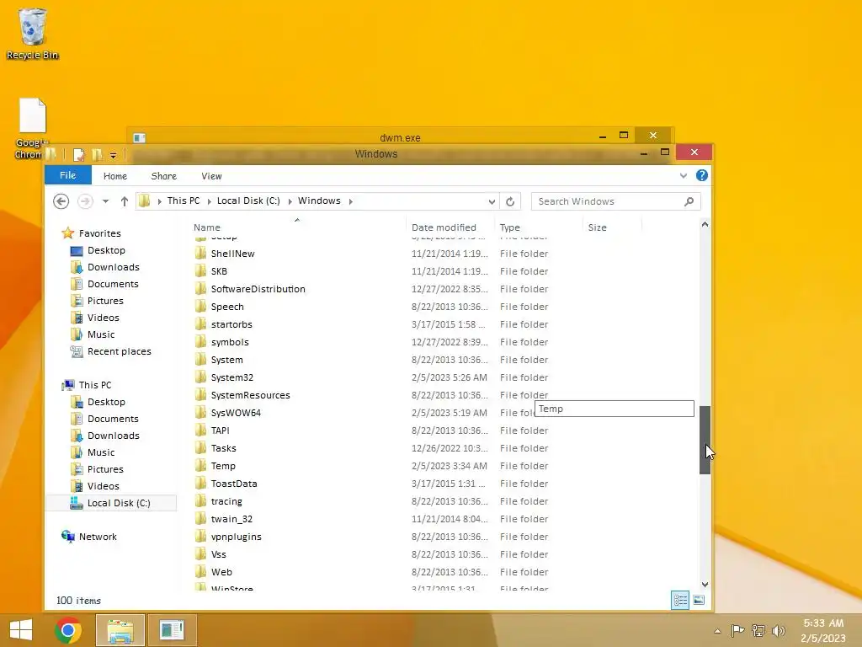Go up one folder level with Up arrow
The height and width of the screenshot is (647, 862).
125,201
